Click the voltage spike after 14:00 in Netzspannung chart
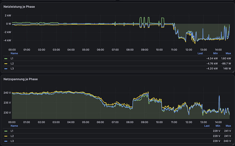The image size is (235, 146). click(x=219, y=96)
